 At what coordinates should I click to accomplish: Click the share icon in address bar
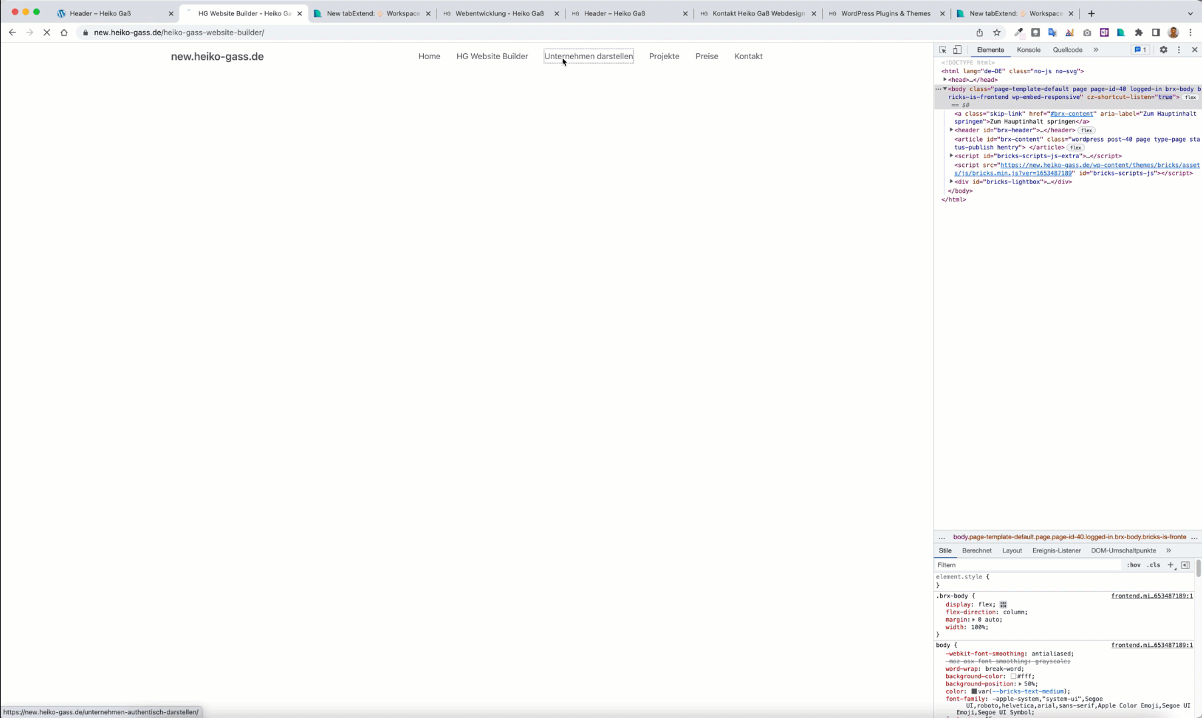pos(979,33)
